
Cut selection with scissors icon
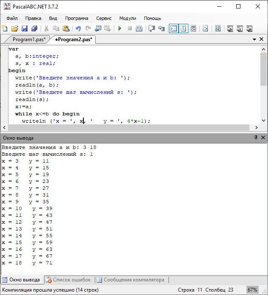point(46,28)
